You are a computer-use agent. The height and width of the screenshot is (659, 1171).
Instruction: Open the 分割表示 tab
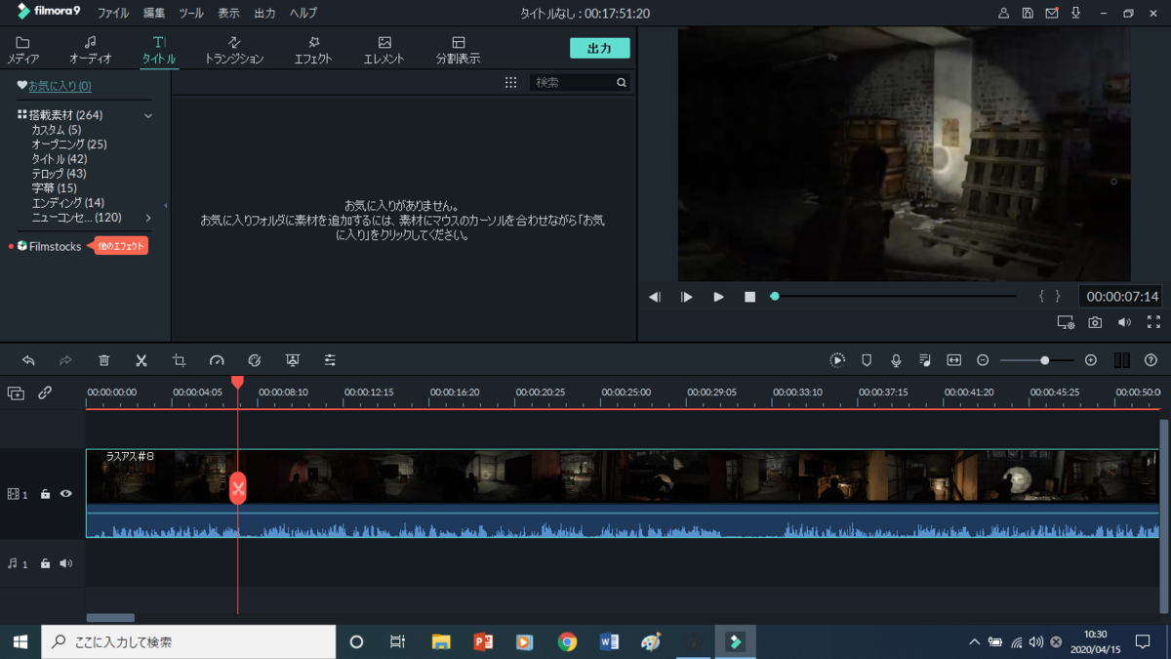tap(459, 51)
